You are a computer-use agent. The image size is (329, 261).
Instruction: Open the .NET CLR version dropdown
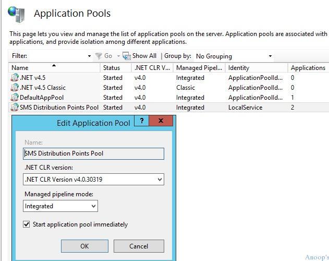coord(160,180)
